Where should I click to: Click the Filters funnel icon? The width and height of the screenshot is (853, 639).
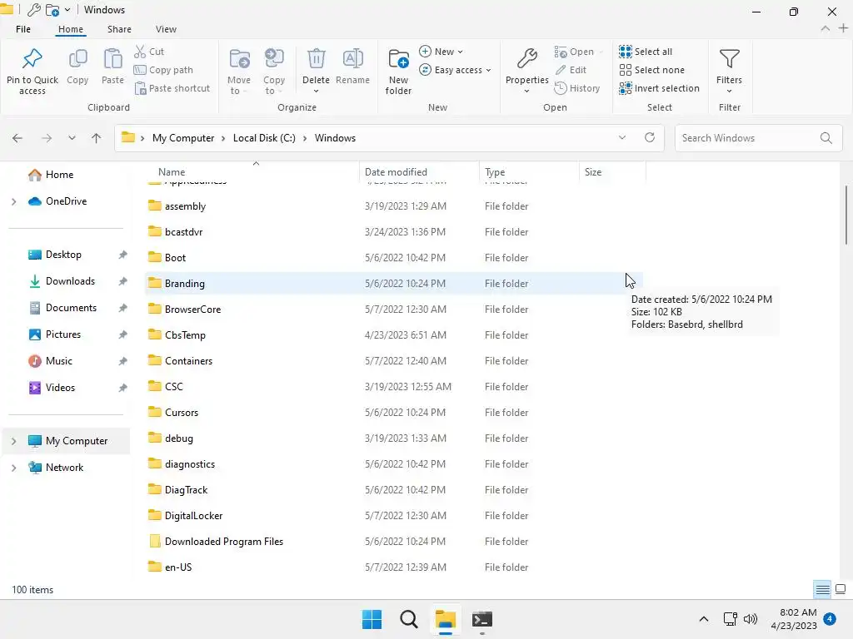click(x=729, y=59)
